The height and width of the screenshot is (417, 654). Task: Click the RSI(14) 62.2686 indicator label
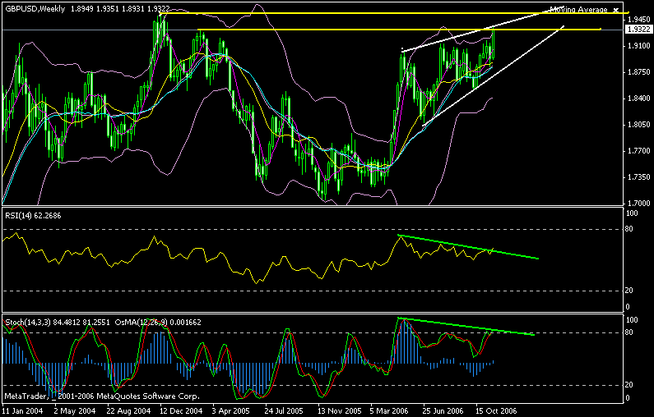pyautogui.click(x=33, y=216)
